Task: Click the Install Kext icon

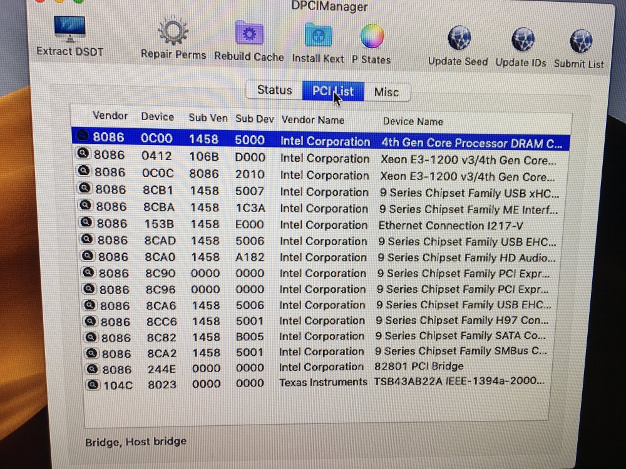Action: click(x=318, y=35)
